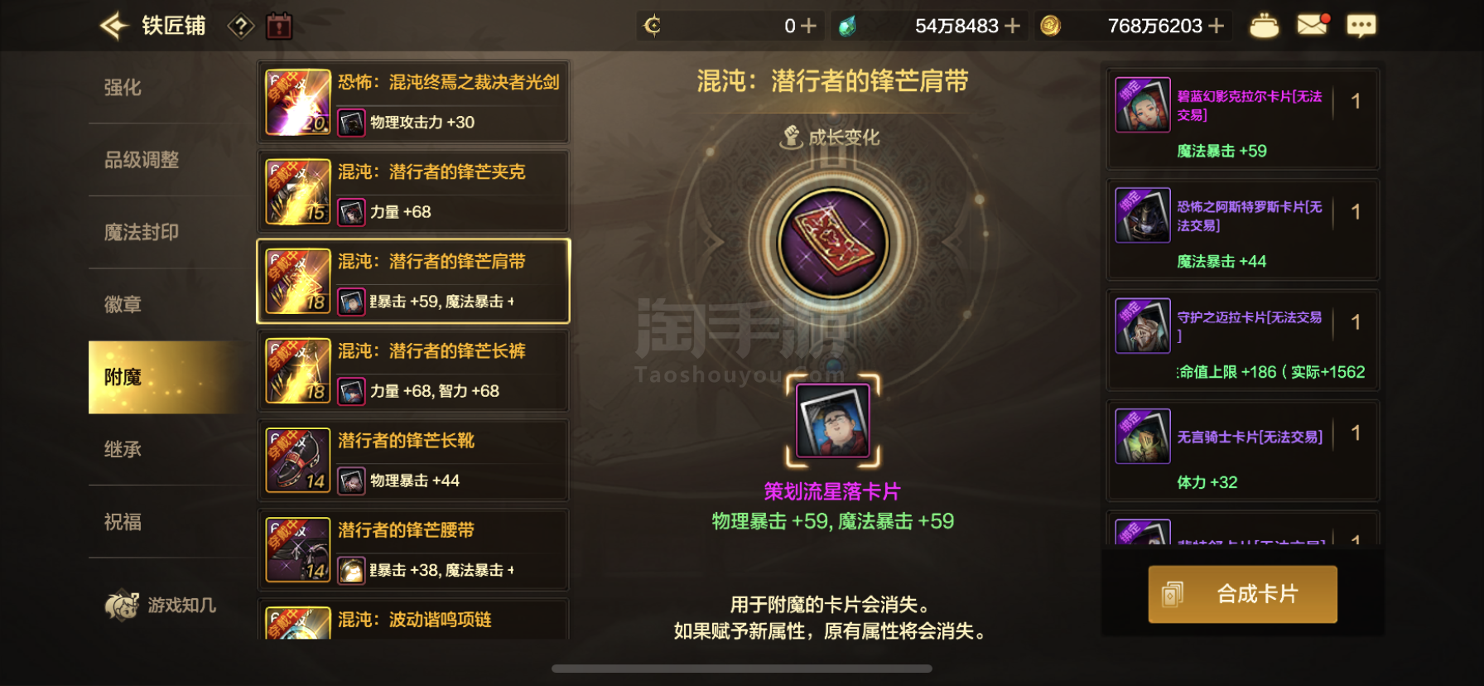Click the 策划流星落卡片 card slot
This screenshot has width=1484, height=686.
click(832, 421)
